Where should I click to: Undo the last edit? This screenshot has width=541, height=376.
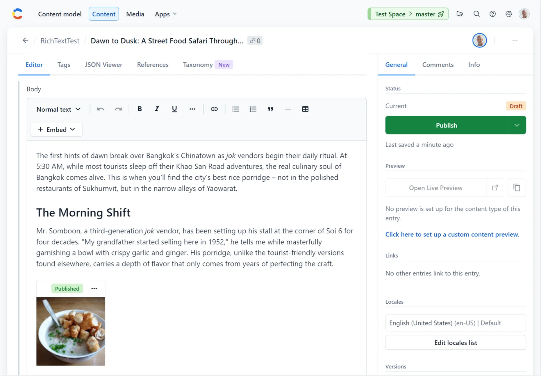(x=101, y=109)
